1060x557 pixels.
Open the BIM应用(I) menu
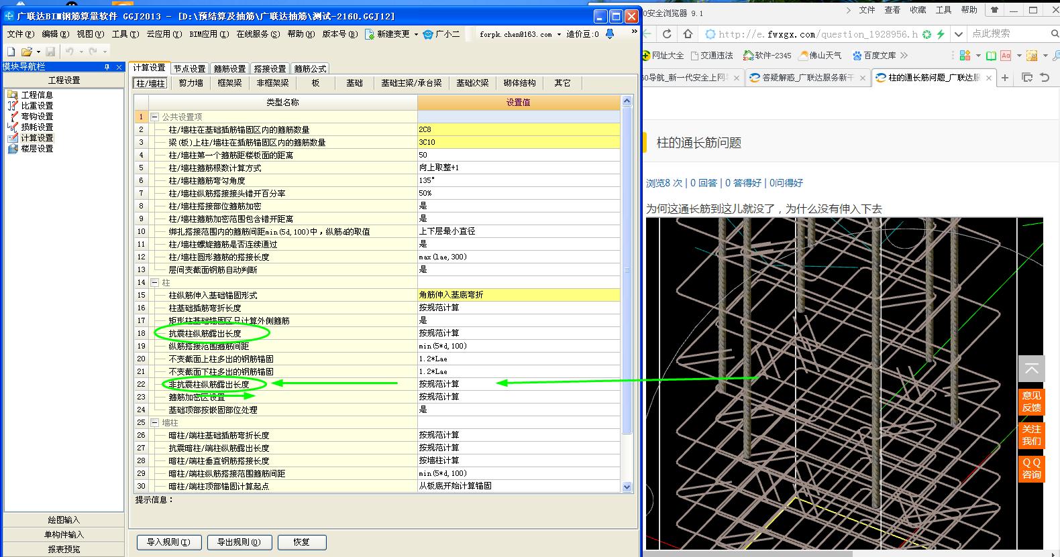point(209,34)
